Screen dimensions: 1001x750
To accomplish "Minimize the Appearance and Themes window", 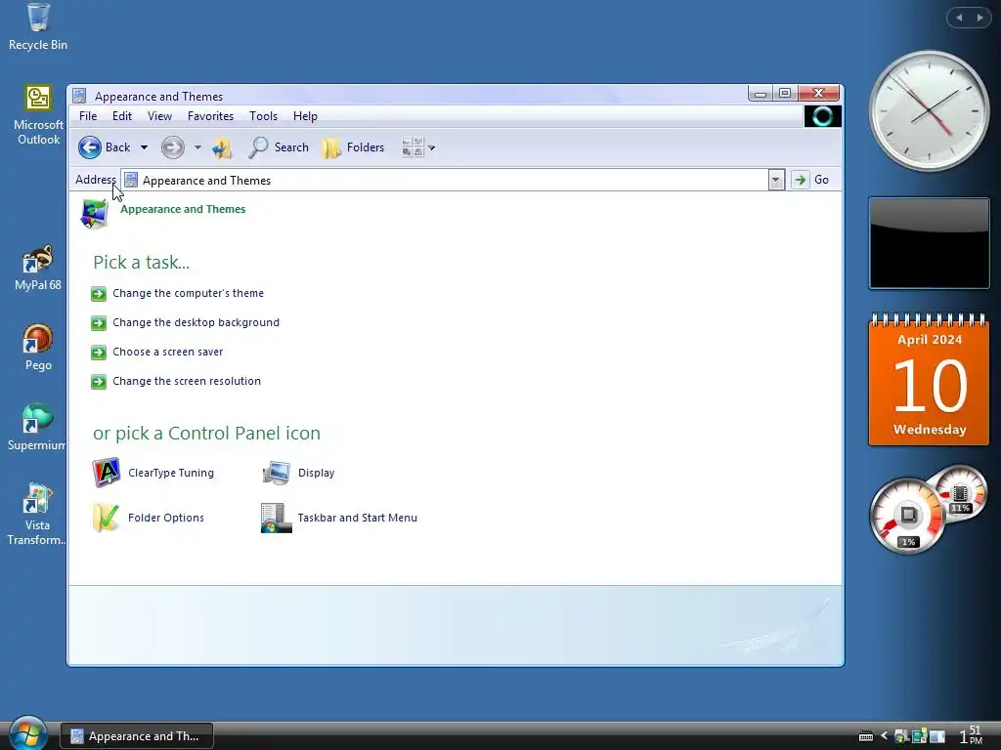I will [761, 93].
